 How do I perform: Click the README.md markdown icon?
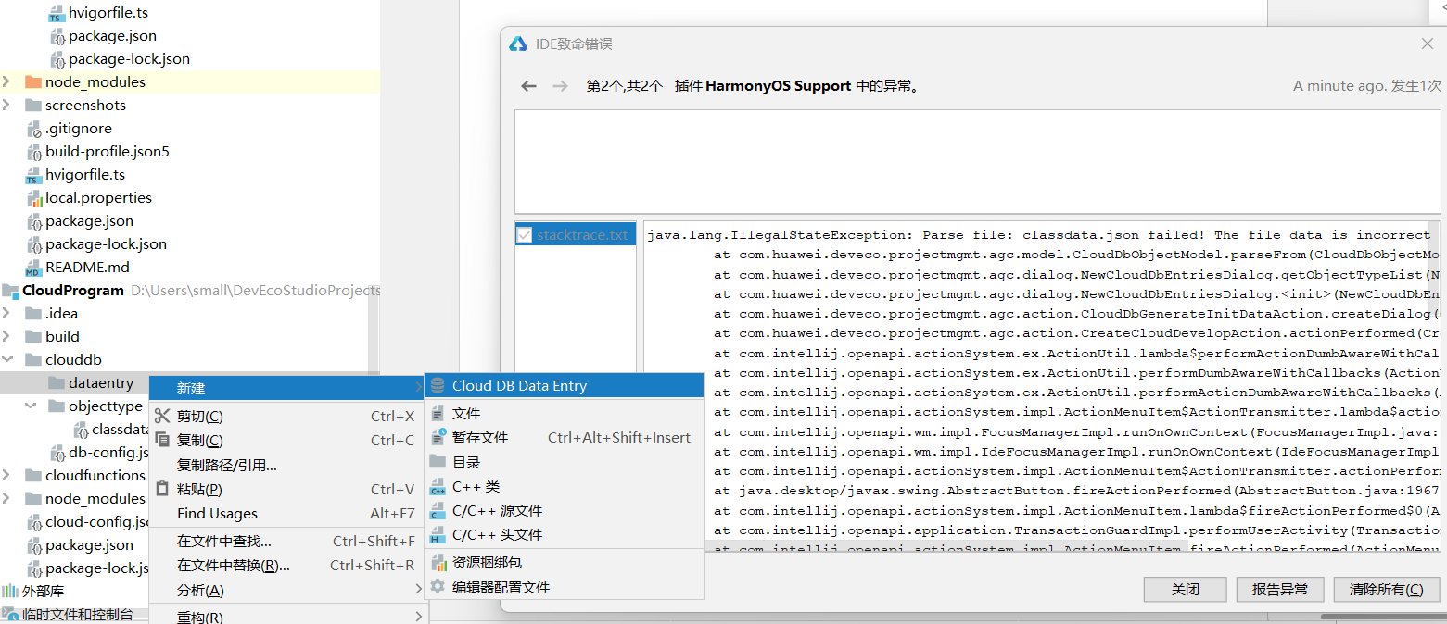pos(33,268)
